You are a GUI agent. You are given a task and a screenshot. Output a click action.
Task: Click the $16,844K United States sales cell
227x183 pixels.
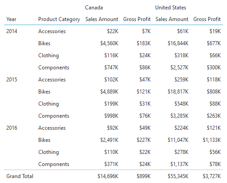[x=178, y=43]
